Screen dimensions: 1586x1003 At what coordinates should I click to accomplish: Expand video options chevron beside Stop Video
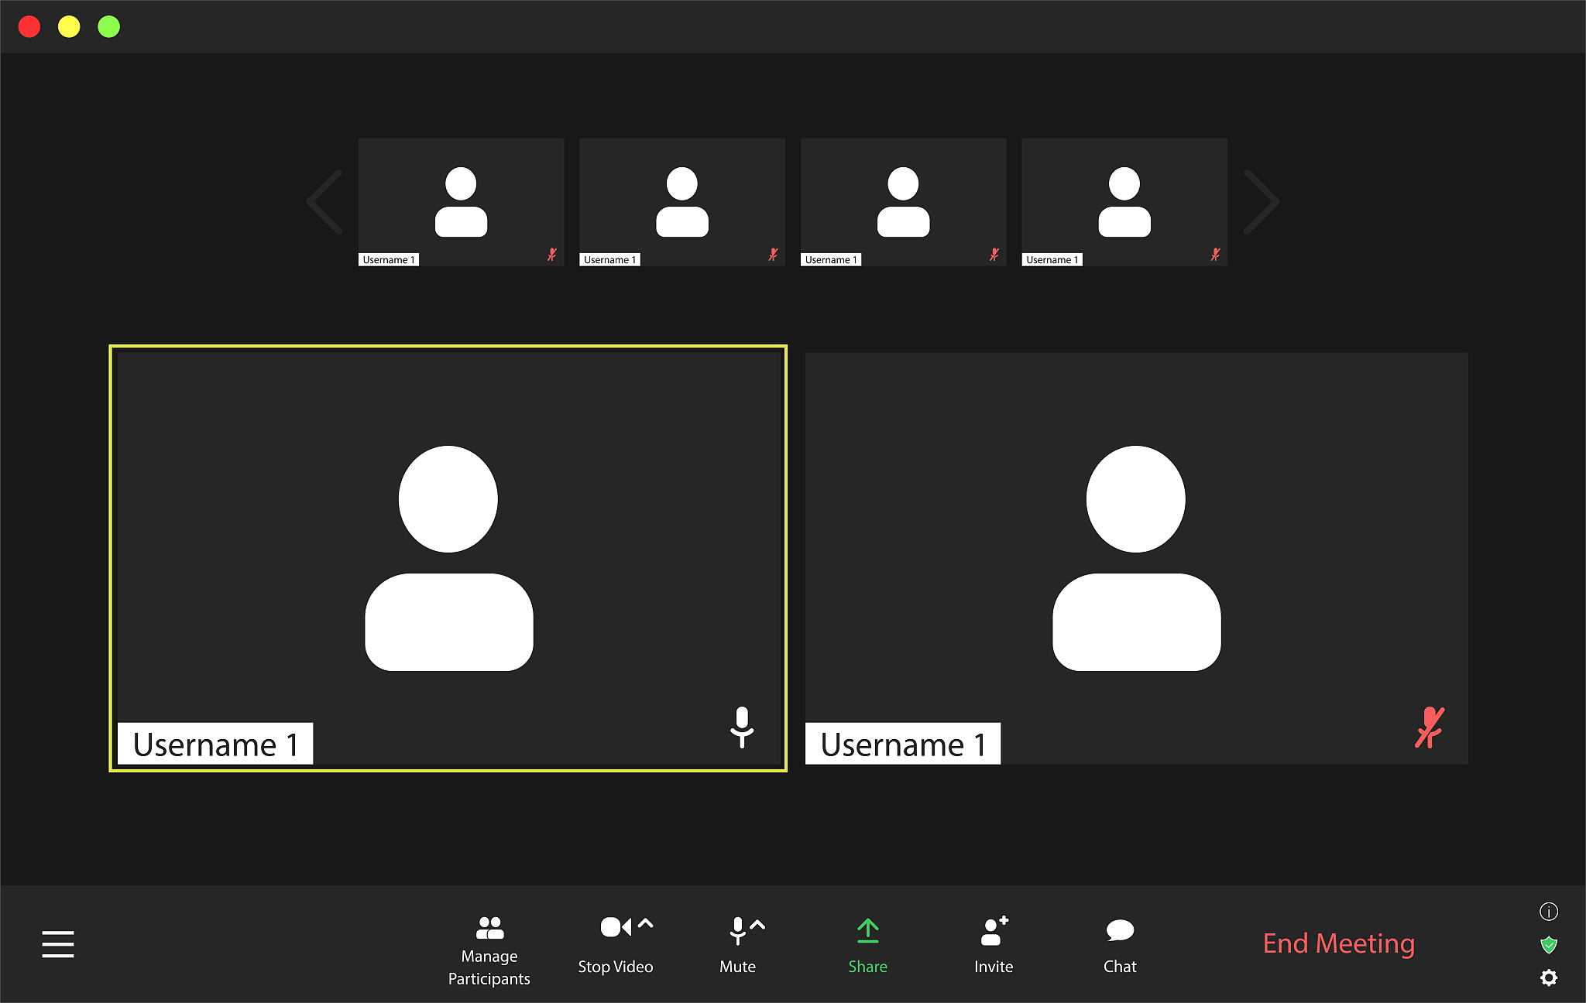click(646, 923)
